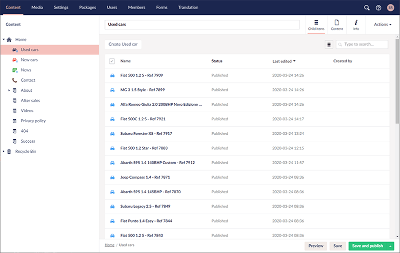Viewport: 400px width, 253px height.
Task: Click the red New cars icon in tree
Action: point(15,60)
